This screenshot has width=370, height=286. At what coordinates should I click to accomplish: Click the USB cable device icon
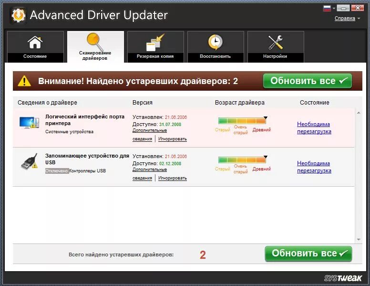point(29,161)
